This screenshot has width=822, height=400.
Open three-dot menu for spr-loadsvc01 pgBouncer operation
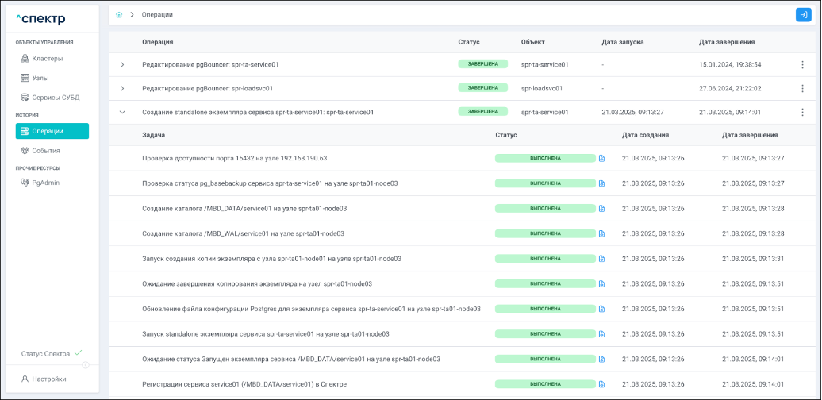click(802, 89)
